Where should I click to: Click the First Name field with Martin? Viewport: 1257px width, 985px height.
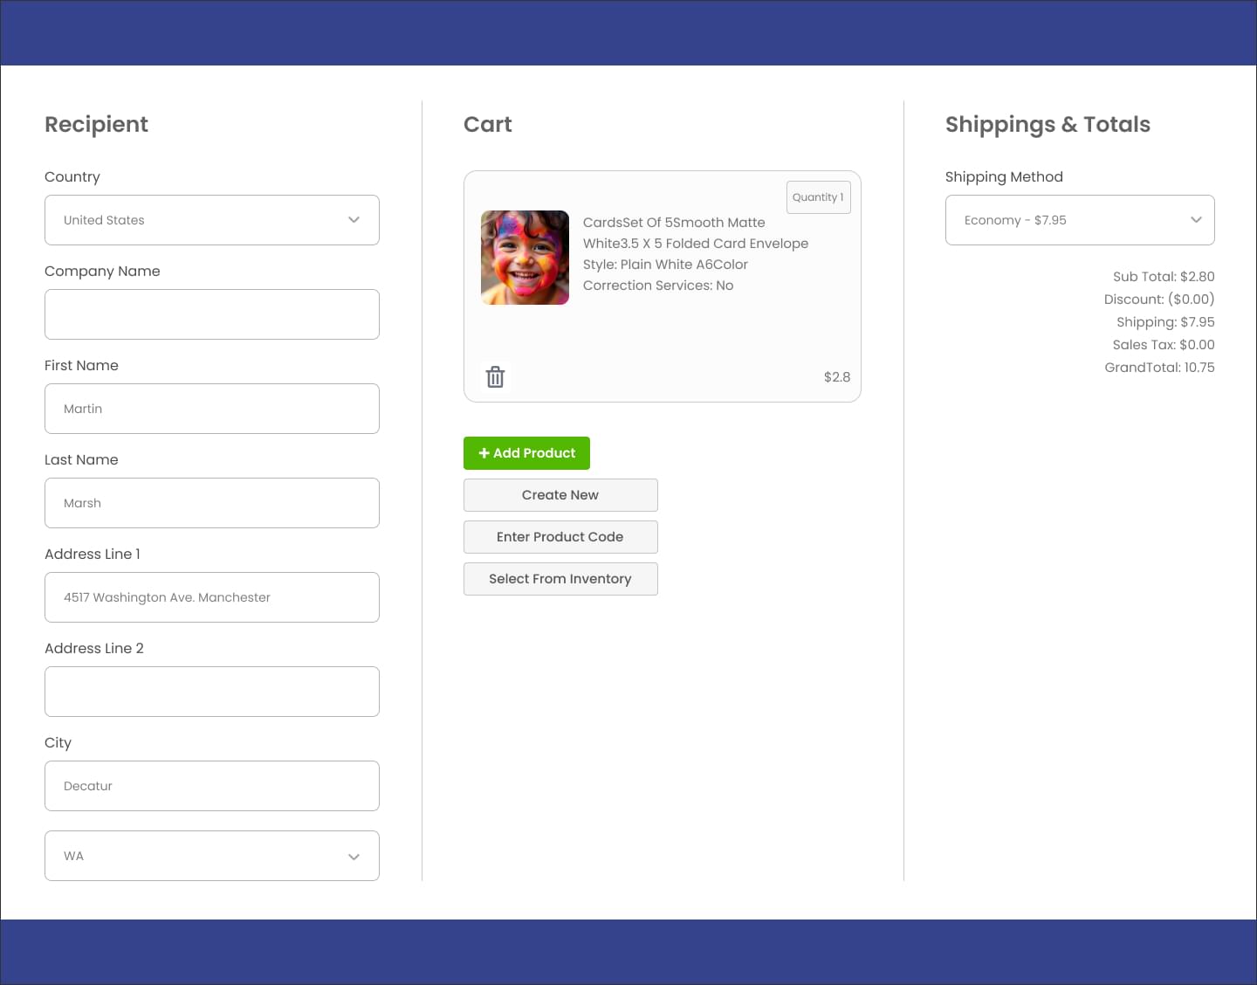(212, 409)
